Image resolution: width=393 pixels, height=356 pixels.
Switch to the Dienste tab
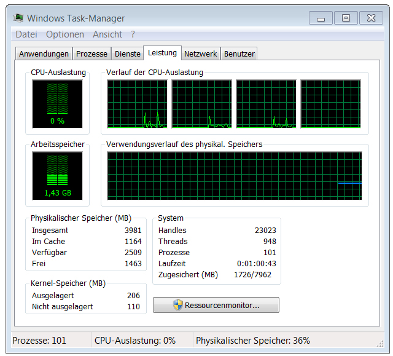tap(128, 53)
